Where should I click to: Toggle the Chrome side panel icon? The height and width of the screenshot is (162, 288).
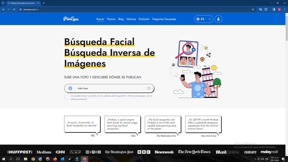point(274,9)
